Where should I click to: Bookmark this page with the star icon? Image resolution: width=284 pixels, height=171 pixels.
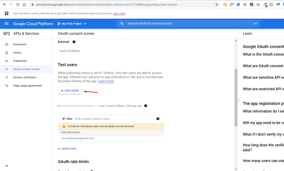click(x=217, y=4)
